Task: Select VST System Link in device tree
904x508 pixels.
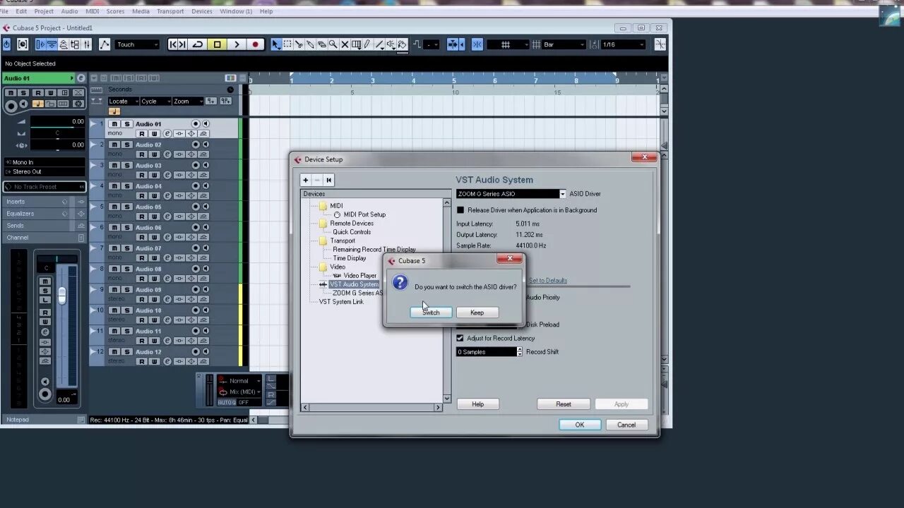Action: tap(341, 302)
